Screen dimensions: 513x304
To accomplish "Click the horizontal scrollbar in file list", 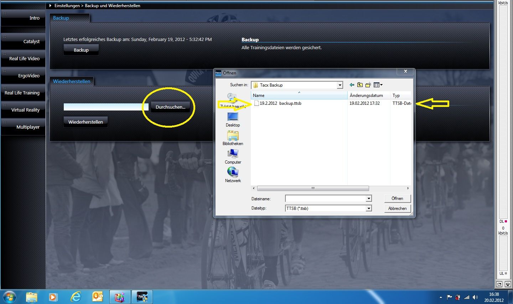I will pos(313,188).
